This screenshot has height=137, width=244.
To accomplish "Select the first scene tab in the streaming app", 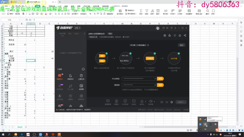I will coord(63,34).
